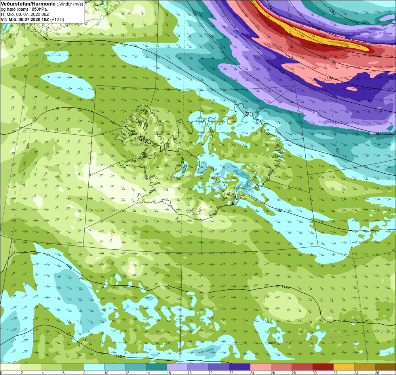Click the '(+12 h)' forecast offset text
The height and width of the screenshot is (375, 396).
57,19
